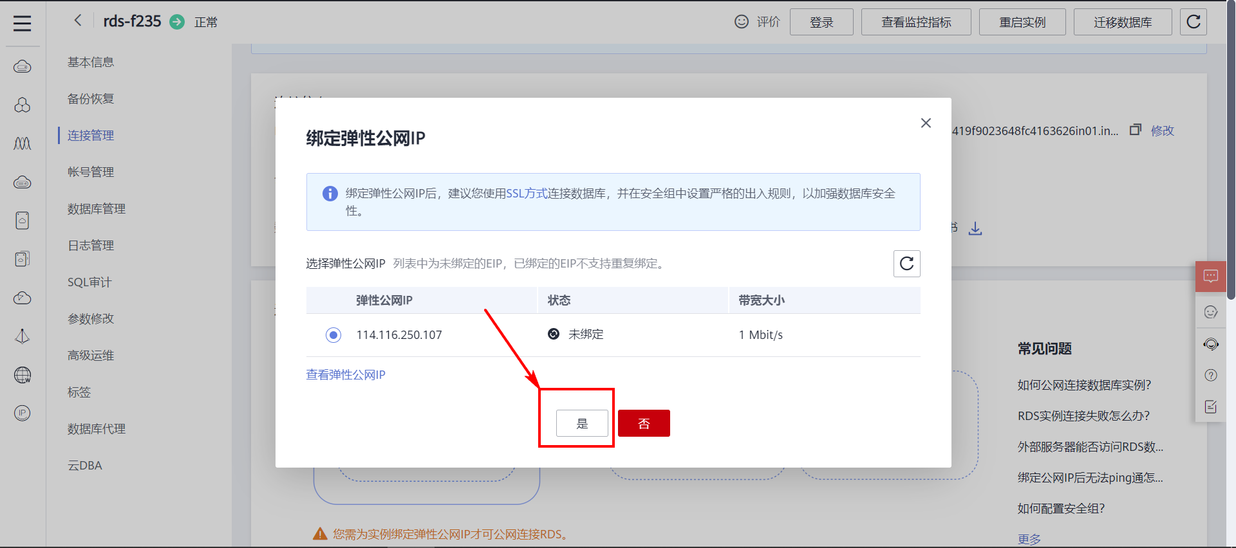Open the stacked database sidebar icon
This screenshot has height=548, width=1236.
pyautogui.click(x=23, y=259)
